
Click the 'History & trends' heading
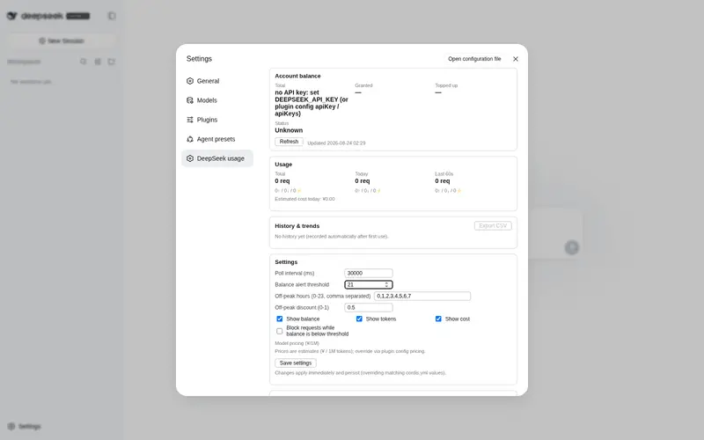click(297, 226)
